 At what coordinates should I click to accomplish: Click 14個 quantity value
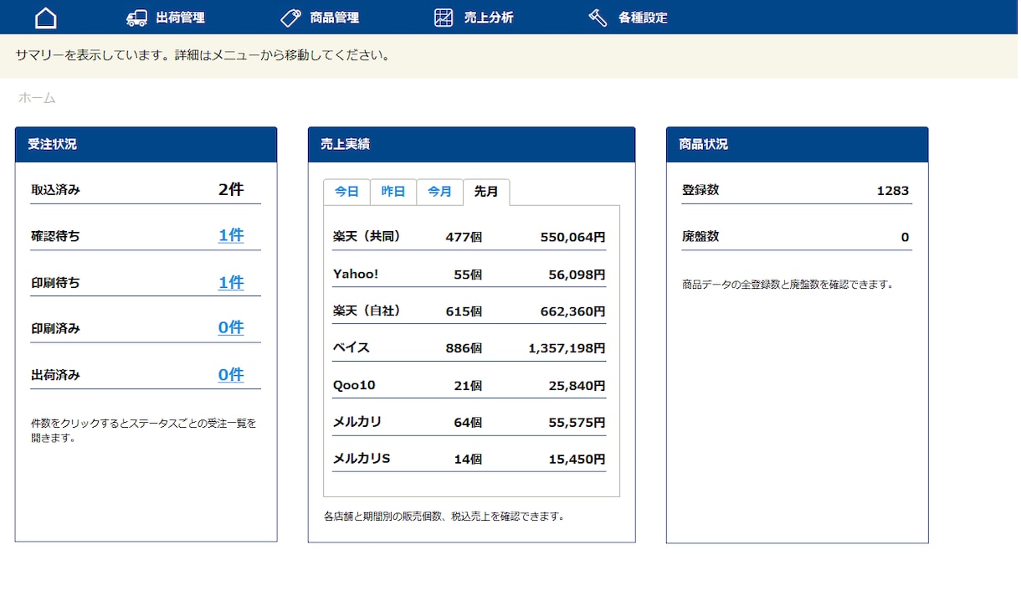click(x=468, y=460)
